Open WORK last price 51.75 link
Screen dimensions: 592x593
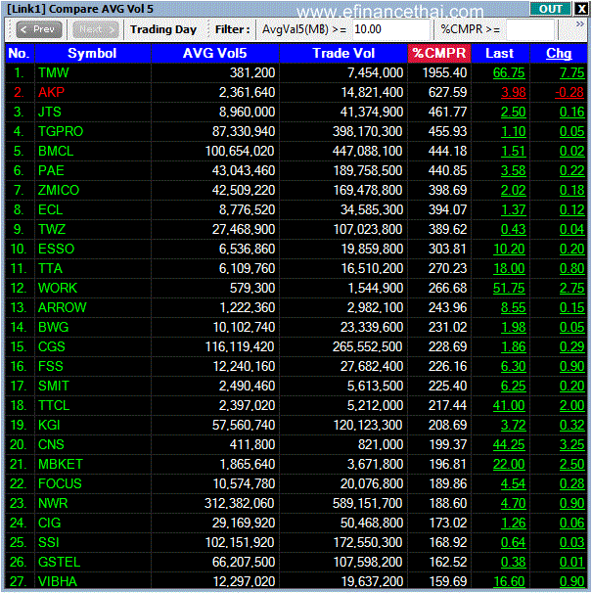[509, 289]
